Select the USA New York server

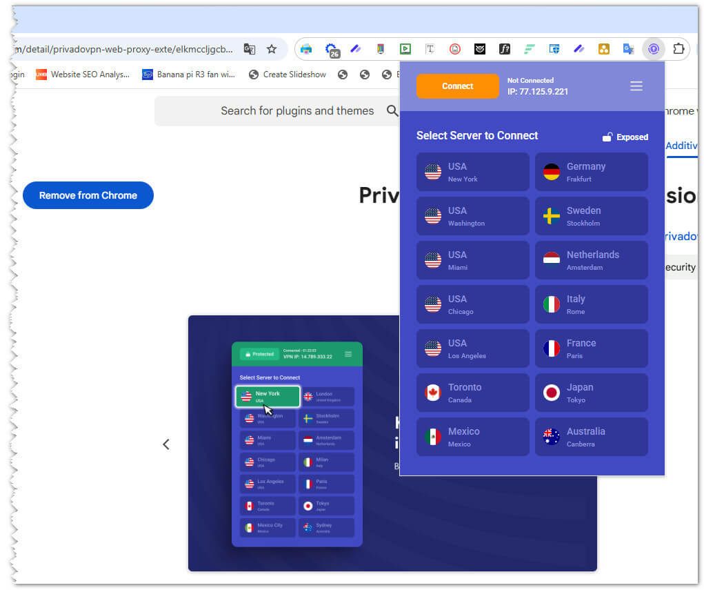[x=472, y=172]
